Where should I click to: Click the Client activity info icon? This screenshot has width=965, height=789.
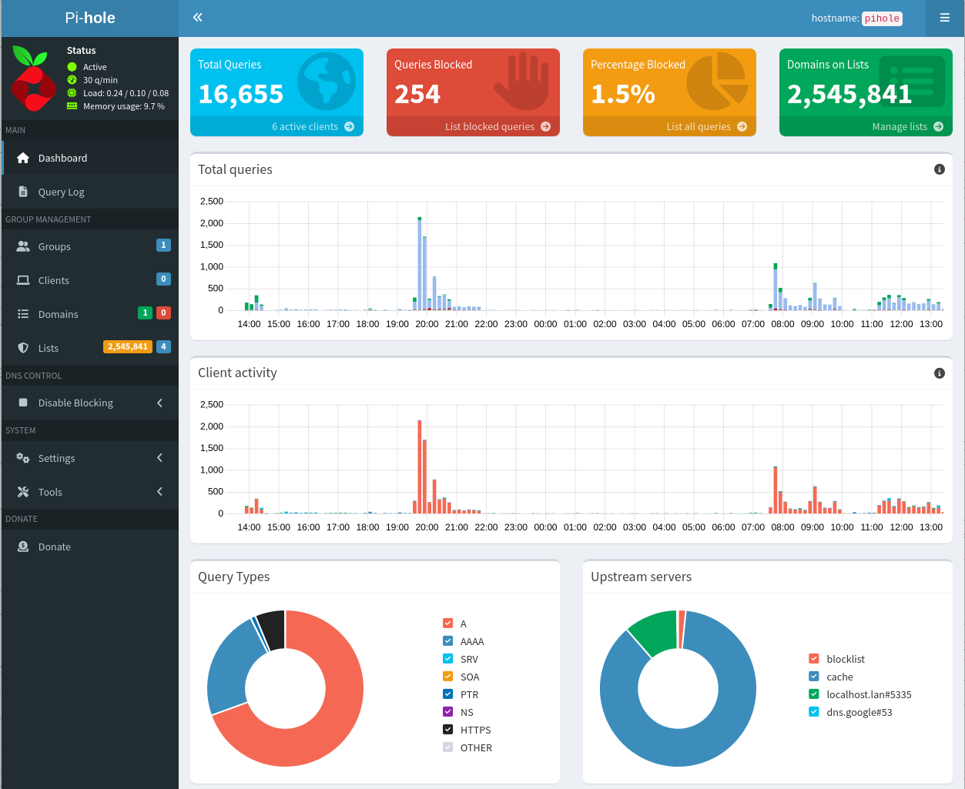pyautogui.click(x=940, y=373)
